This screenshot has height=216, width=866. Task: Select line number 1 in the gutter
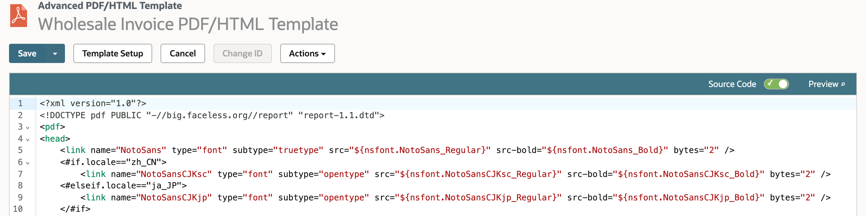coord(20,103)
